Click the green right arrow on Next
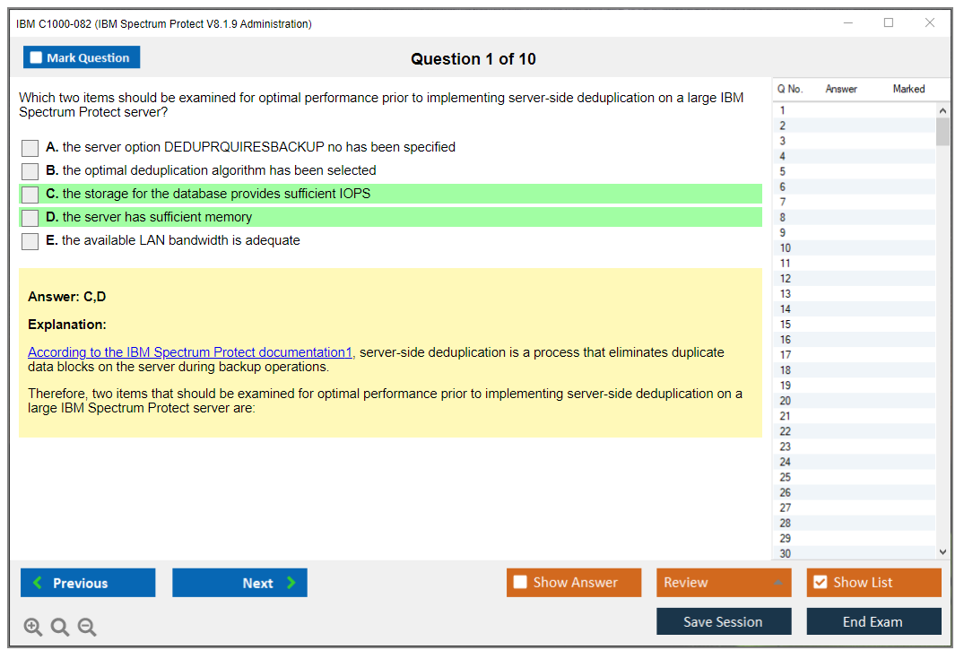The image size is (964, 659). click(x=291, y=583)
